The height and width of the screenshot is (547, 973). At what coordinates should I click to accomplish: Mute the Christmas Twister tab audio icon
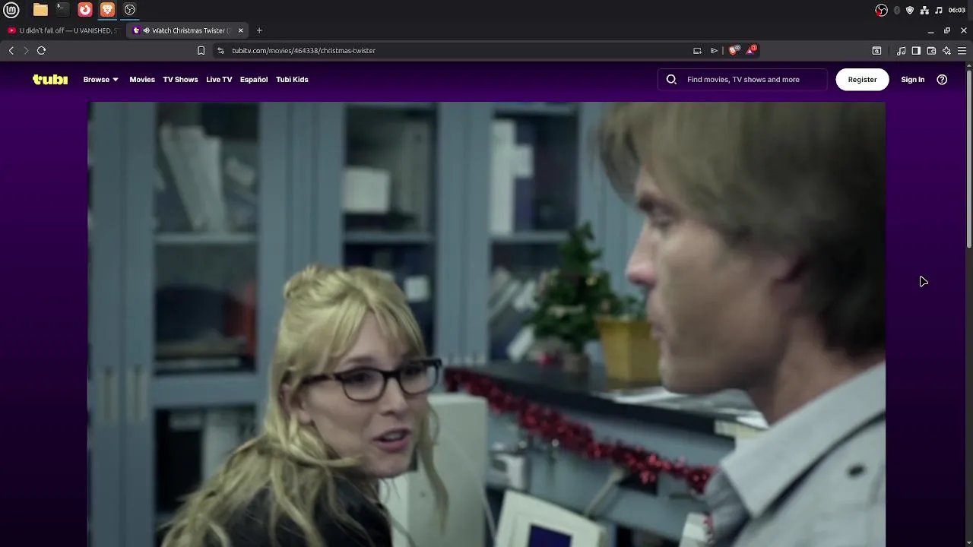(146, 30)
